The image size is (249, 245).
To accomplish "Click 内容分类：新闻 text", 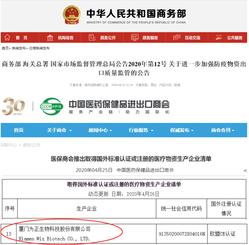I will [170, 85].
